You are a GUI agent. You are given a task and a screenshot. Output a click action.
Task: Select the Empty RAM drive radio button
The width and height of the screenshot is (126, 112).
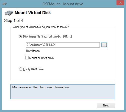point(20,69)
